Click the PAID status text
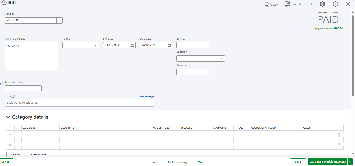 click(x=328, y=20)
